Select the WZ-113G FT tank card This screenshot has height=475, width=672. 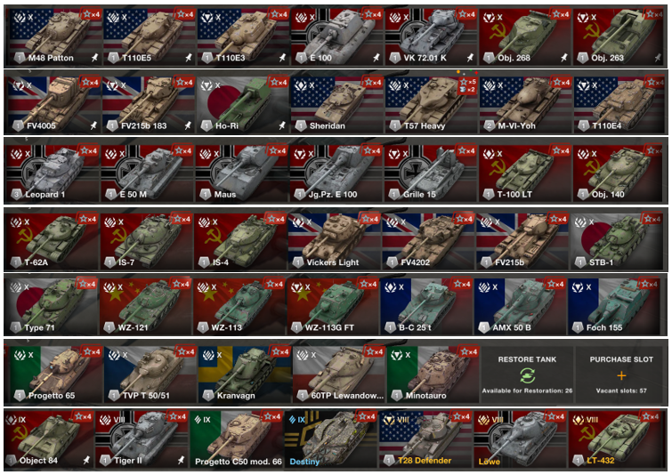333,306
